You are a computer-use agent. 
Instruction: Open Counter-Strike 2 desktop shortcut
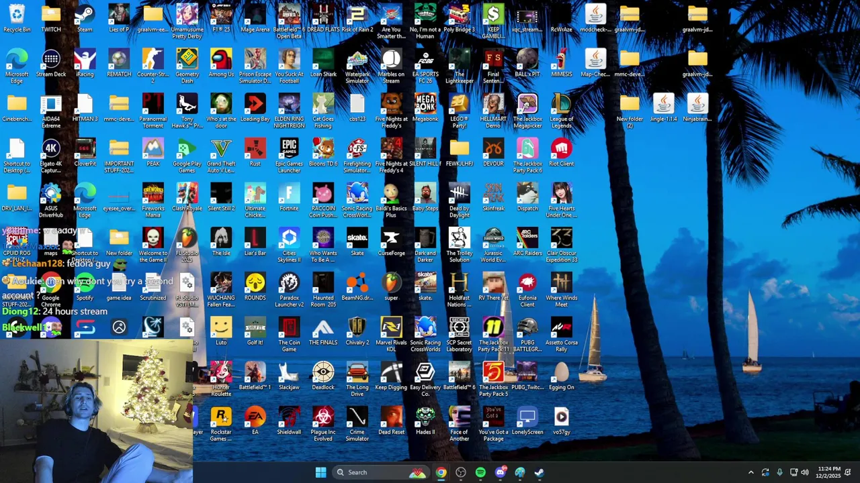coord(153,66)
